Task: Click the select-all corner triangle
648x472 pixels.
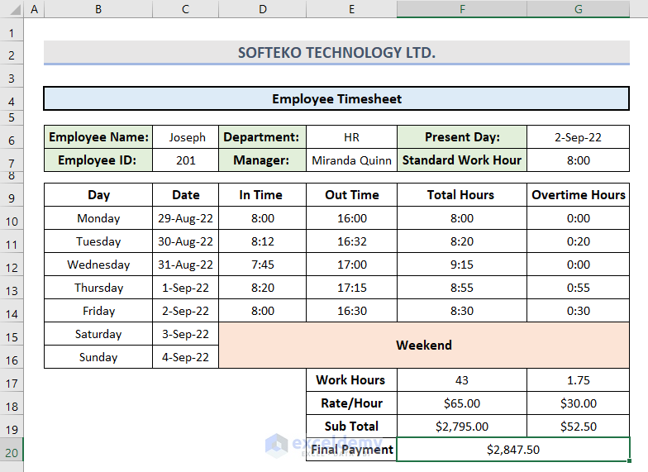Action: pyautogui.click(x=15, y=8)
